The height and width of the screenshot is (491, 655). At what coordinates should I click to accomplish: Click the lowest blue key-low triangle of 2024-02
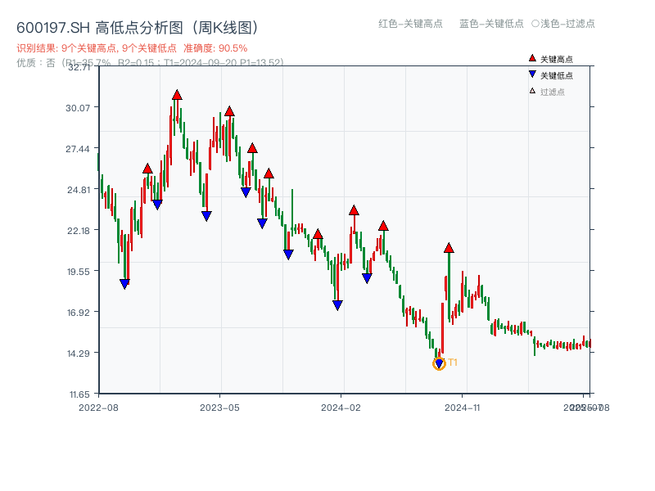pyautogui.click(x=337, y=304)
